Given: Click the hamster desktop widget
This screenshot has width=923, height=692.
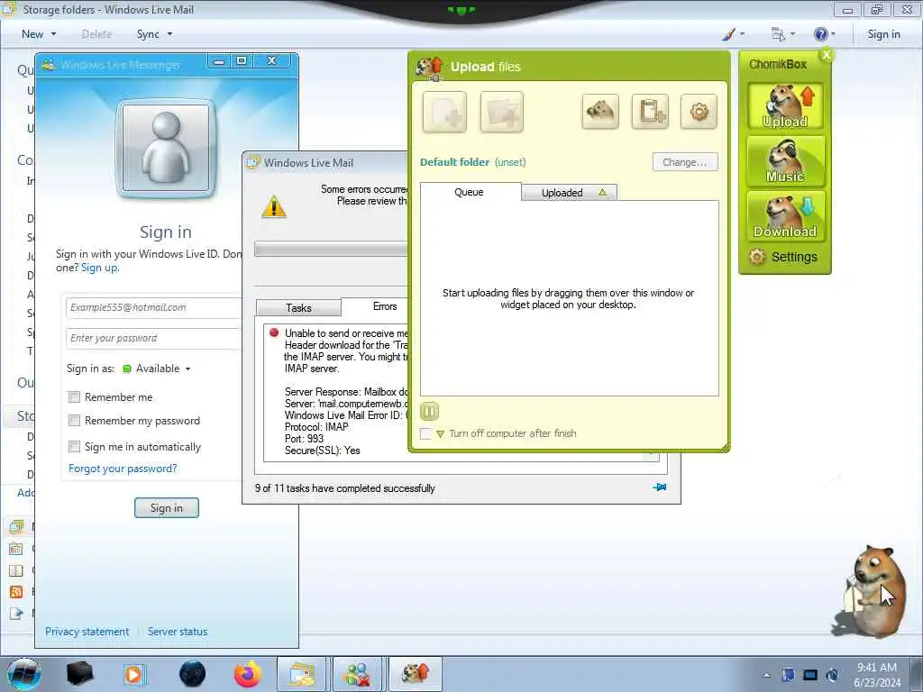Looking at the screenshot, I should pos(870,591).
